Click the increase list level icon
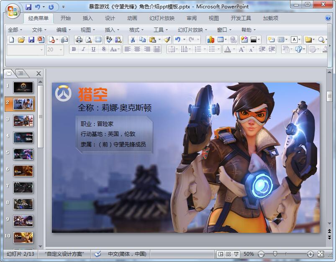This screenshot has width=336, height=262. pos(272,49)
